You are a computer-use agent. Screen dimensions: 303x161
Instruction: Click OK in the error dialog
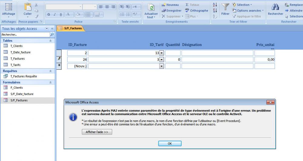click(170, 144)
